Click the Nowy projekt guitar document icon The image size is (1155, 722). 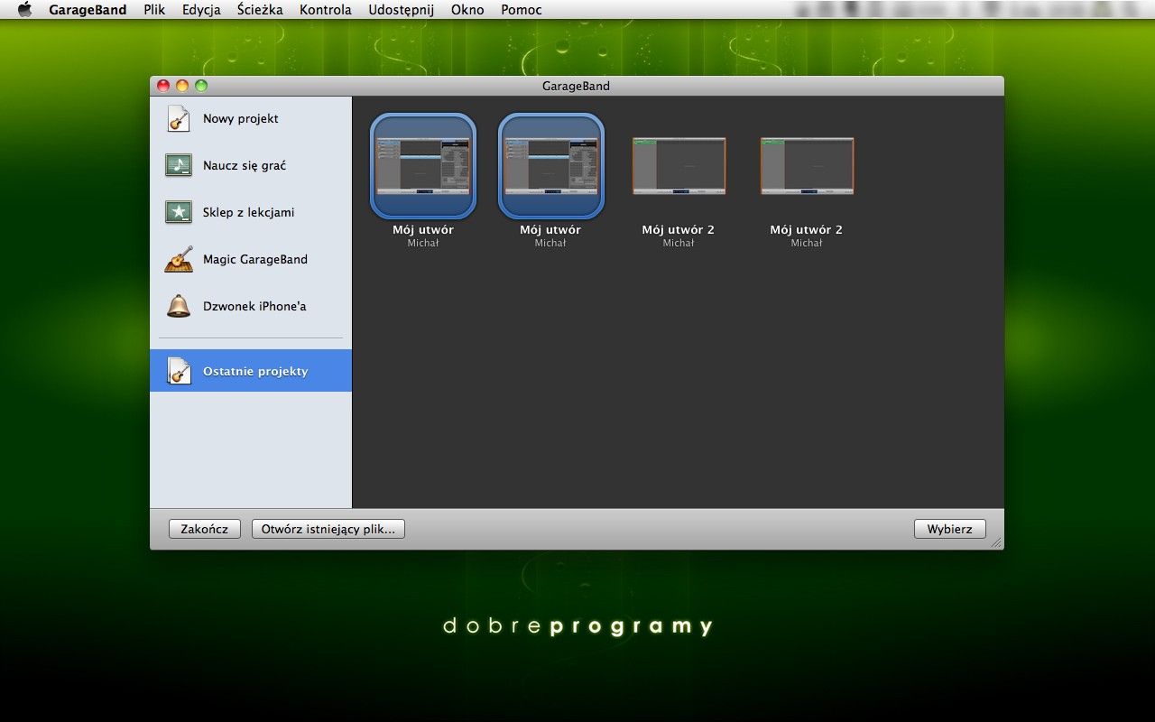click(x=179, y=119)
